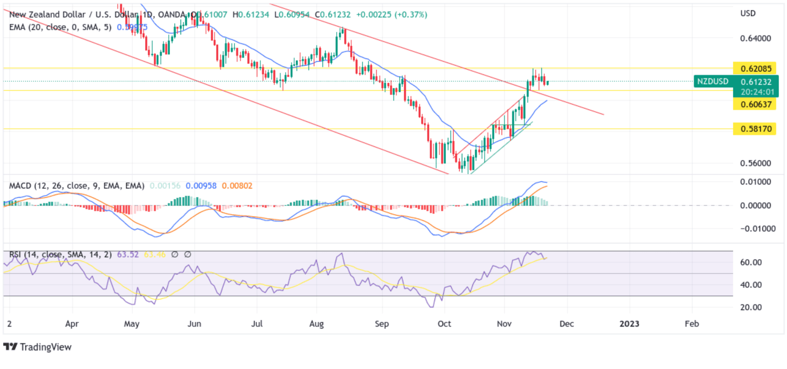This screenshot has height=369, width=787.
Task: Click the green NZDUSD symbol label
Action: pyautogui.click(x=713, y=82)
